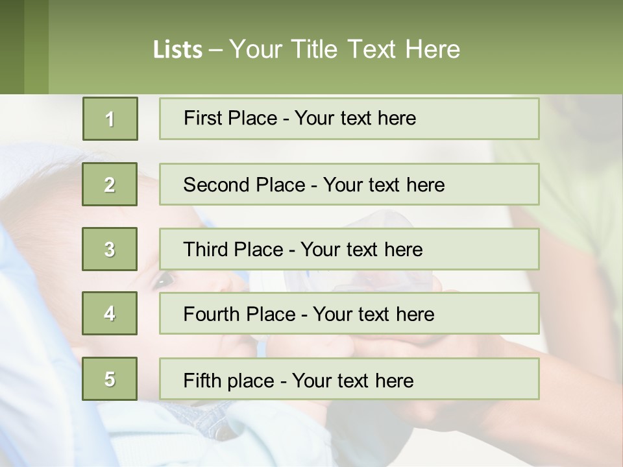Click the number 3 list marker
This screenshot has height=467, width=623.
click(110, 249)
